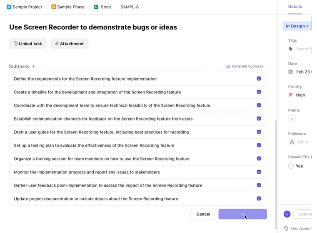Click the tag icon under Tags

(x=291, y=49)
